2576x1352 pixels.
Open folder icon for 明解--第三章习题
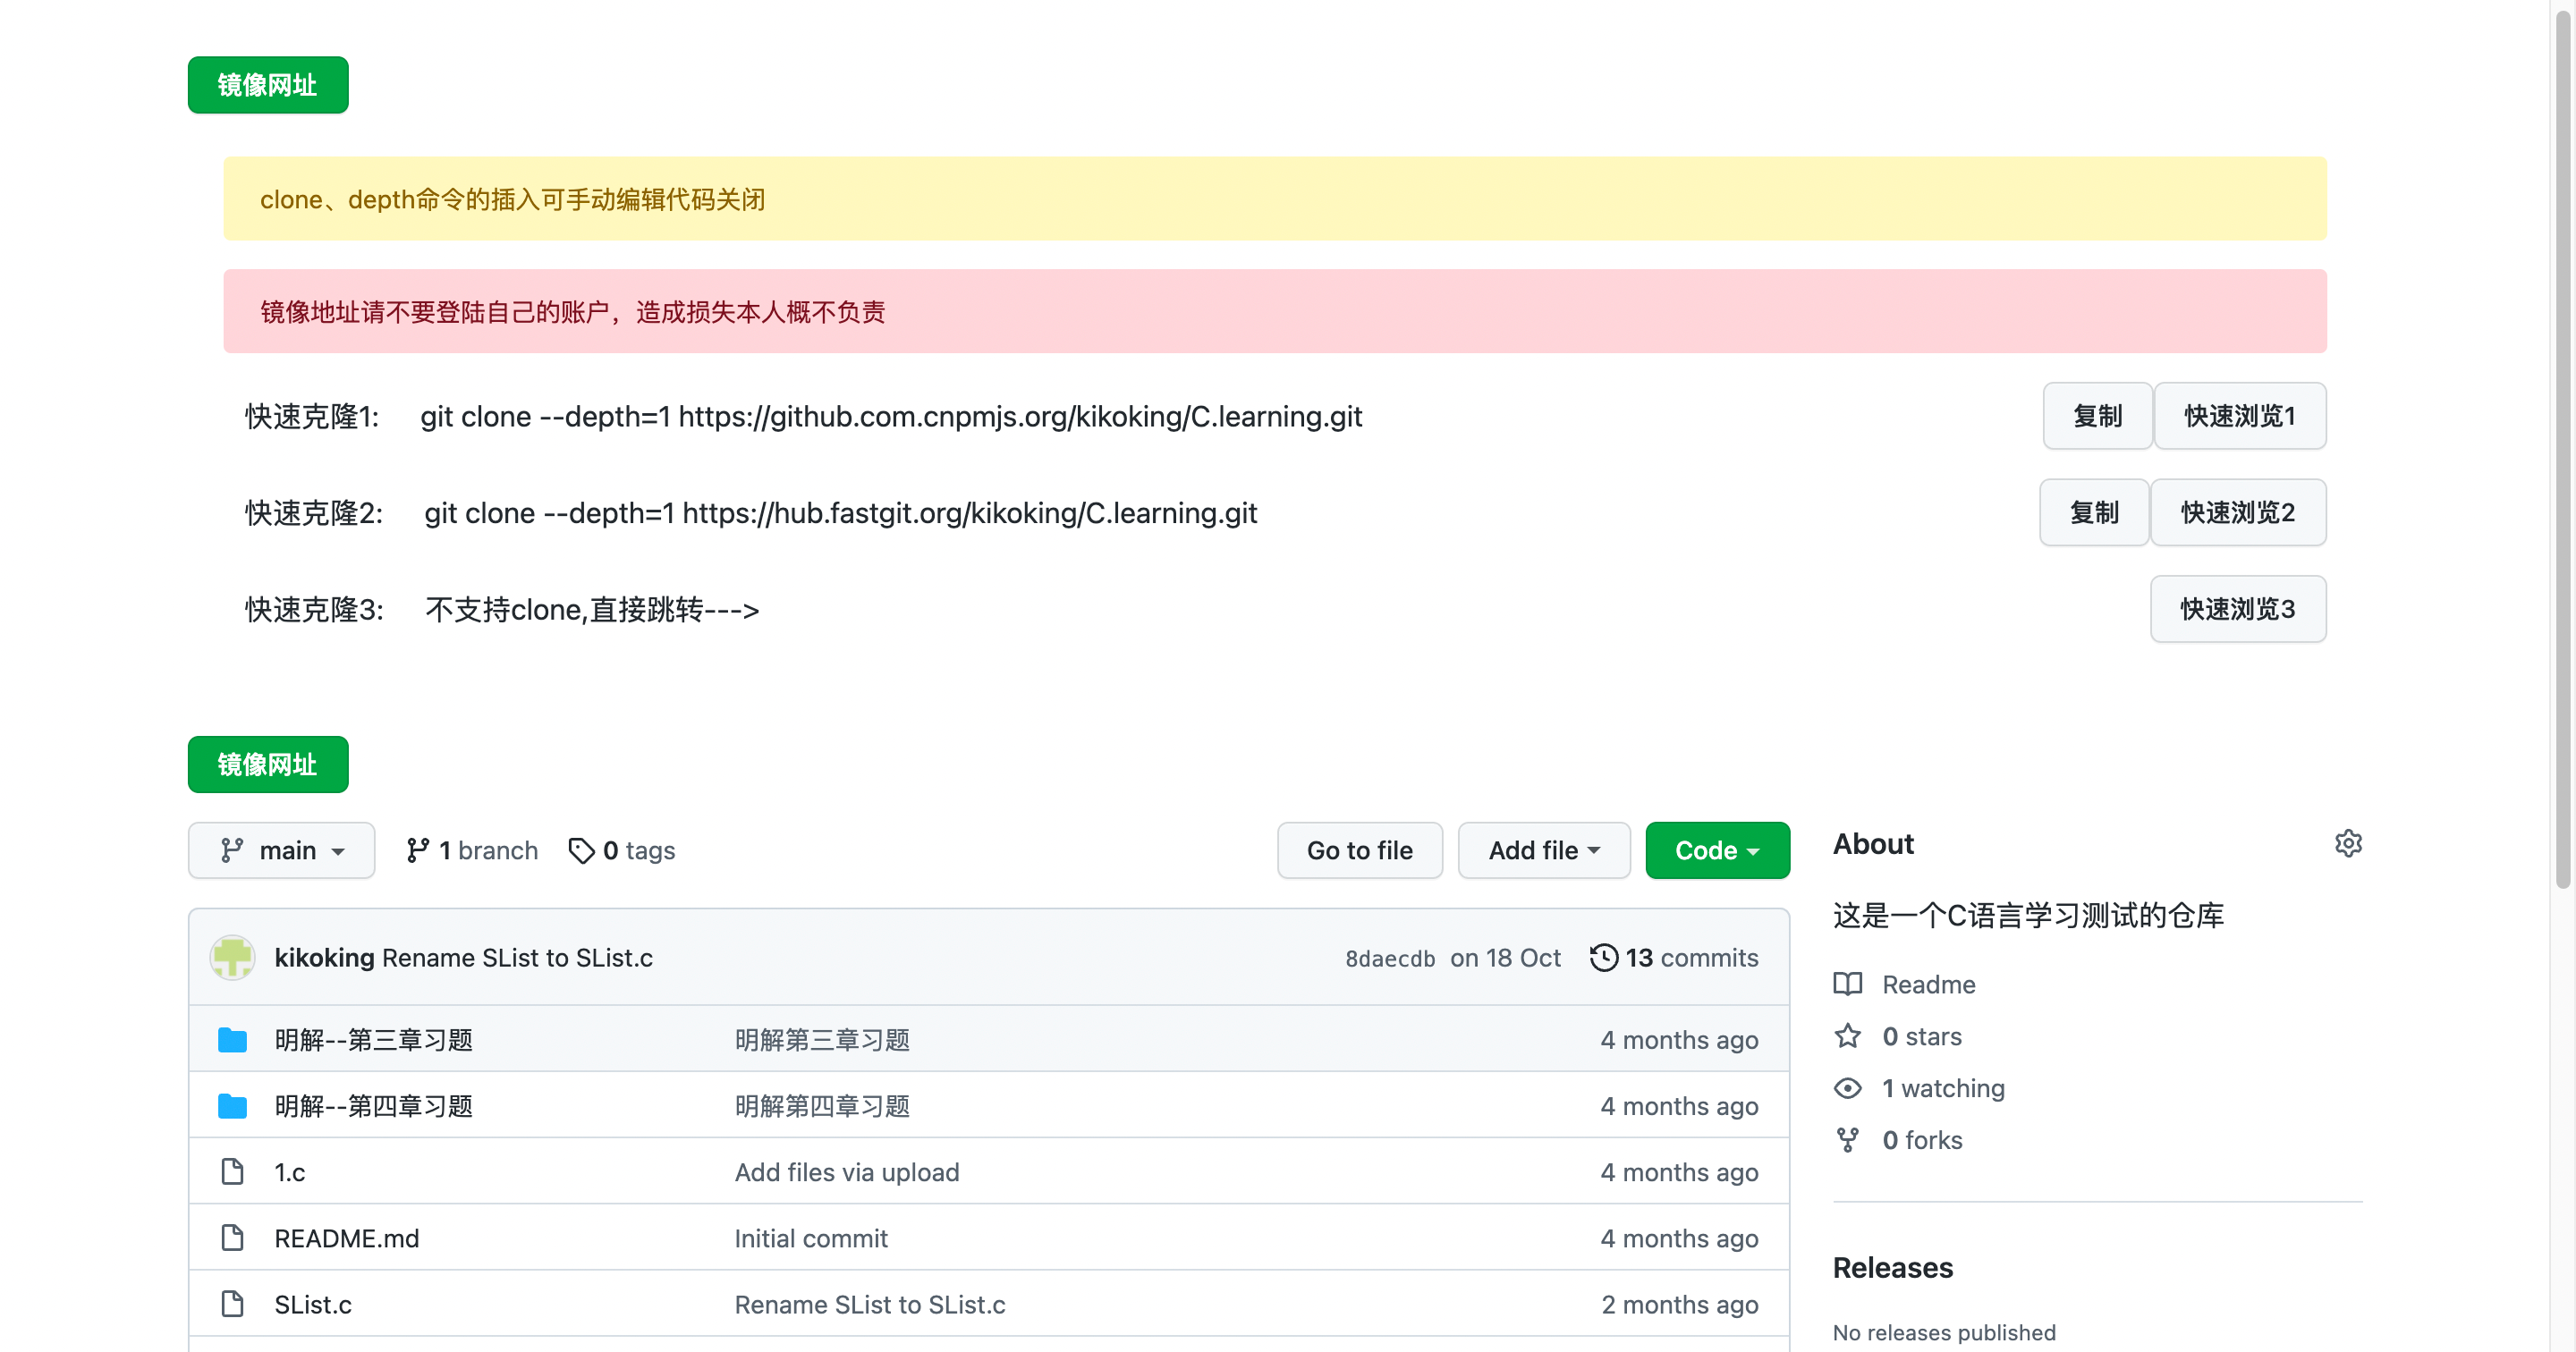click(232, 1040)
